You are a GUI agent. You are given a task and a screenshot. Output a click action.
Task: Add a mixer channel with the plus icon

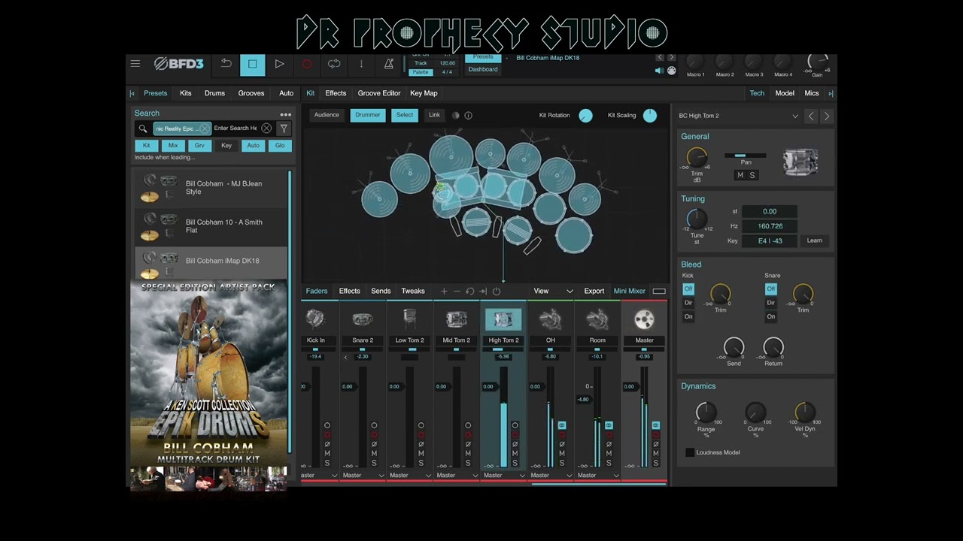pos(444,291)
